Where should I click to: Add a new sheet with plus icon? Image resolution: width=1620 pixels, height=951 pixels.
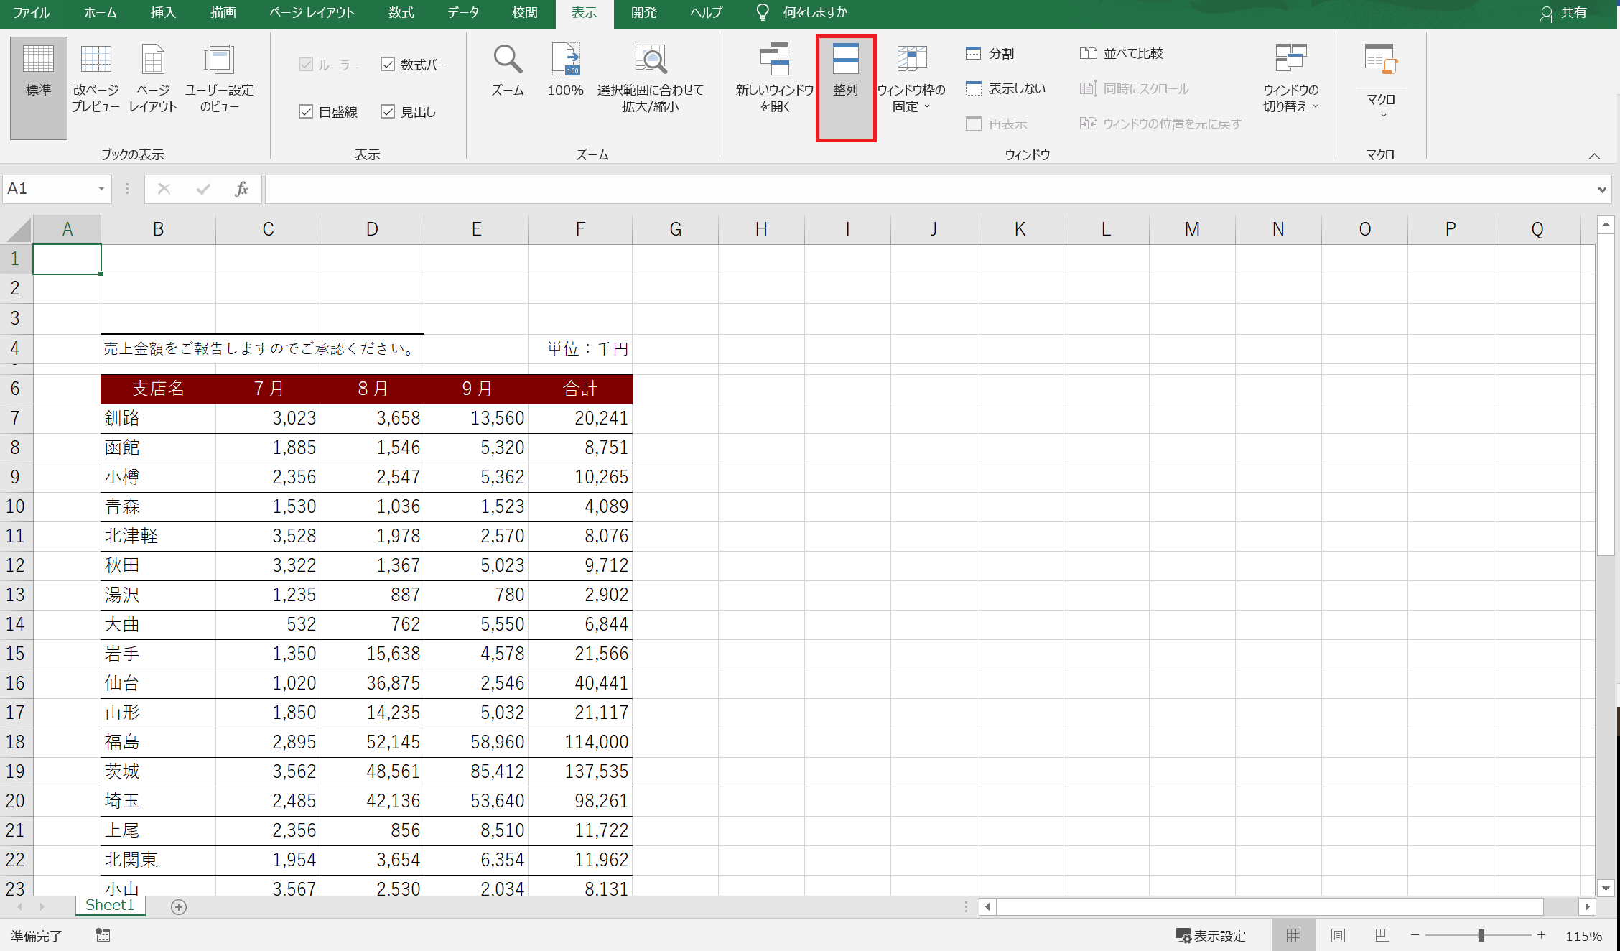pos(179,907)
